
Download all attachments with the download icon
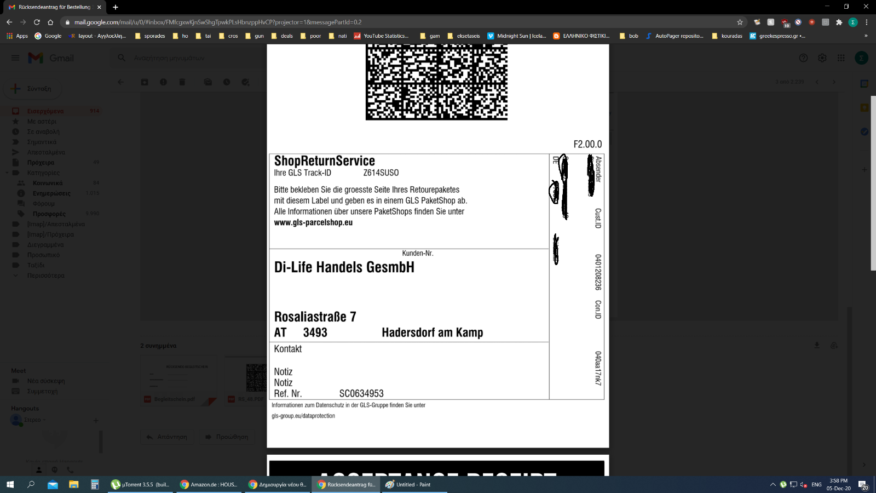coord(817,345)
